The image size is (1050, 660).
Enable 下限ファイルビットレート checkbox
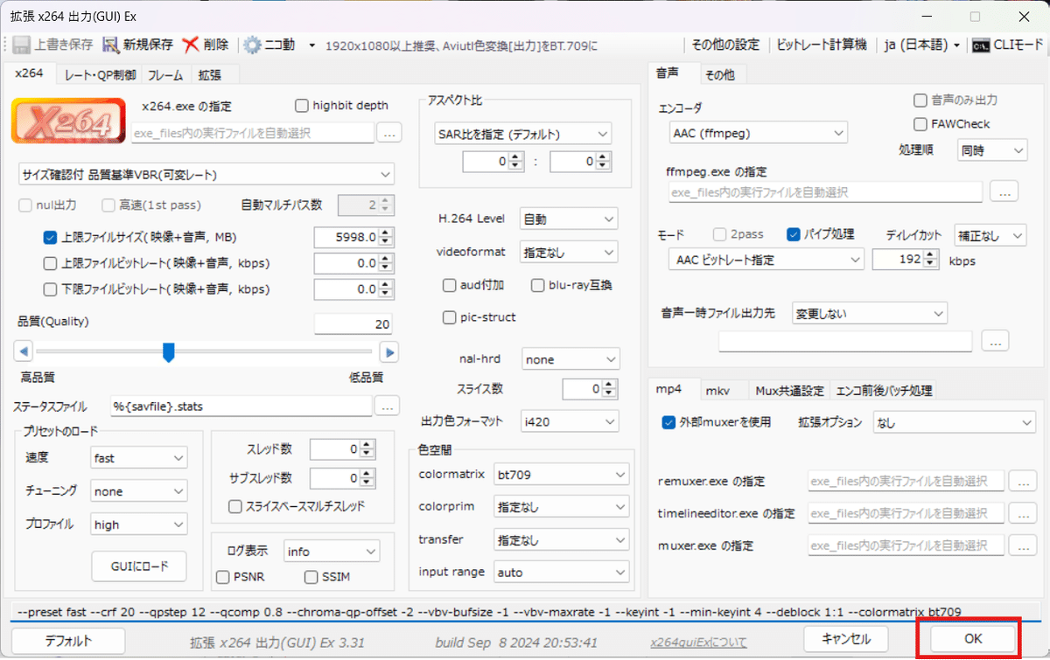[50, 288]
